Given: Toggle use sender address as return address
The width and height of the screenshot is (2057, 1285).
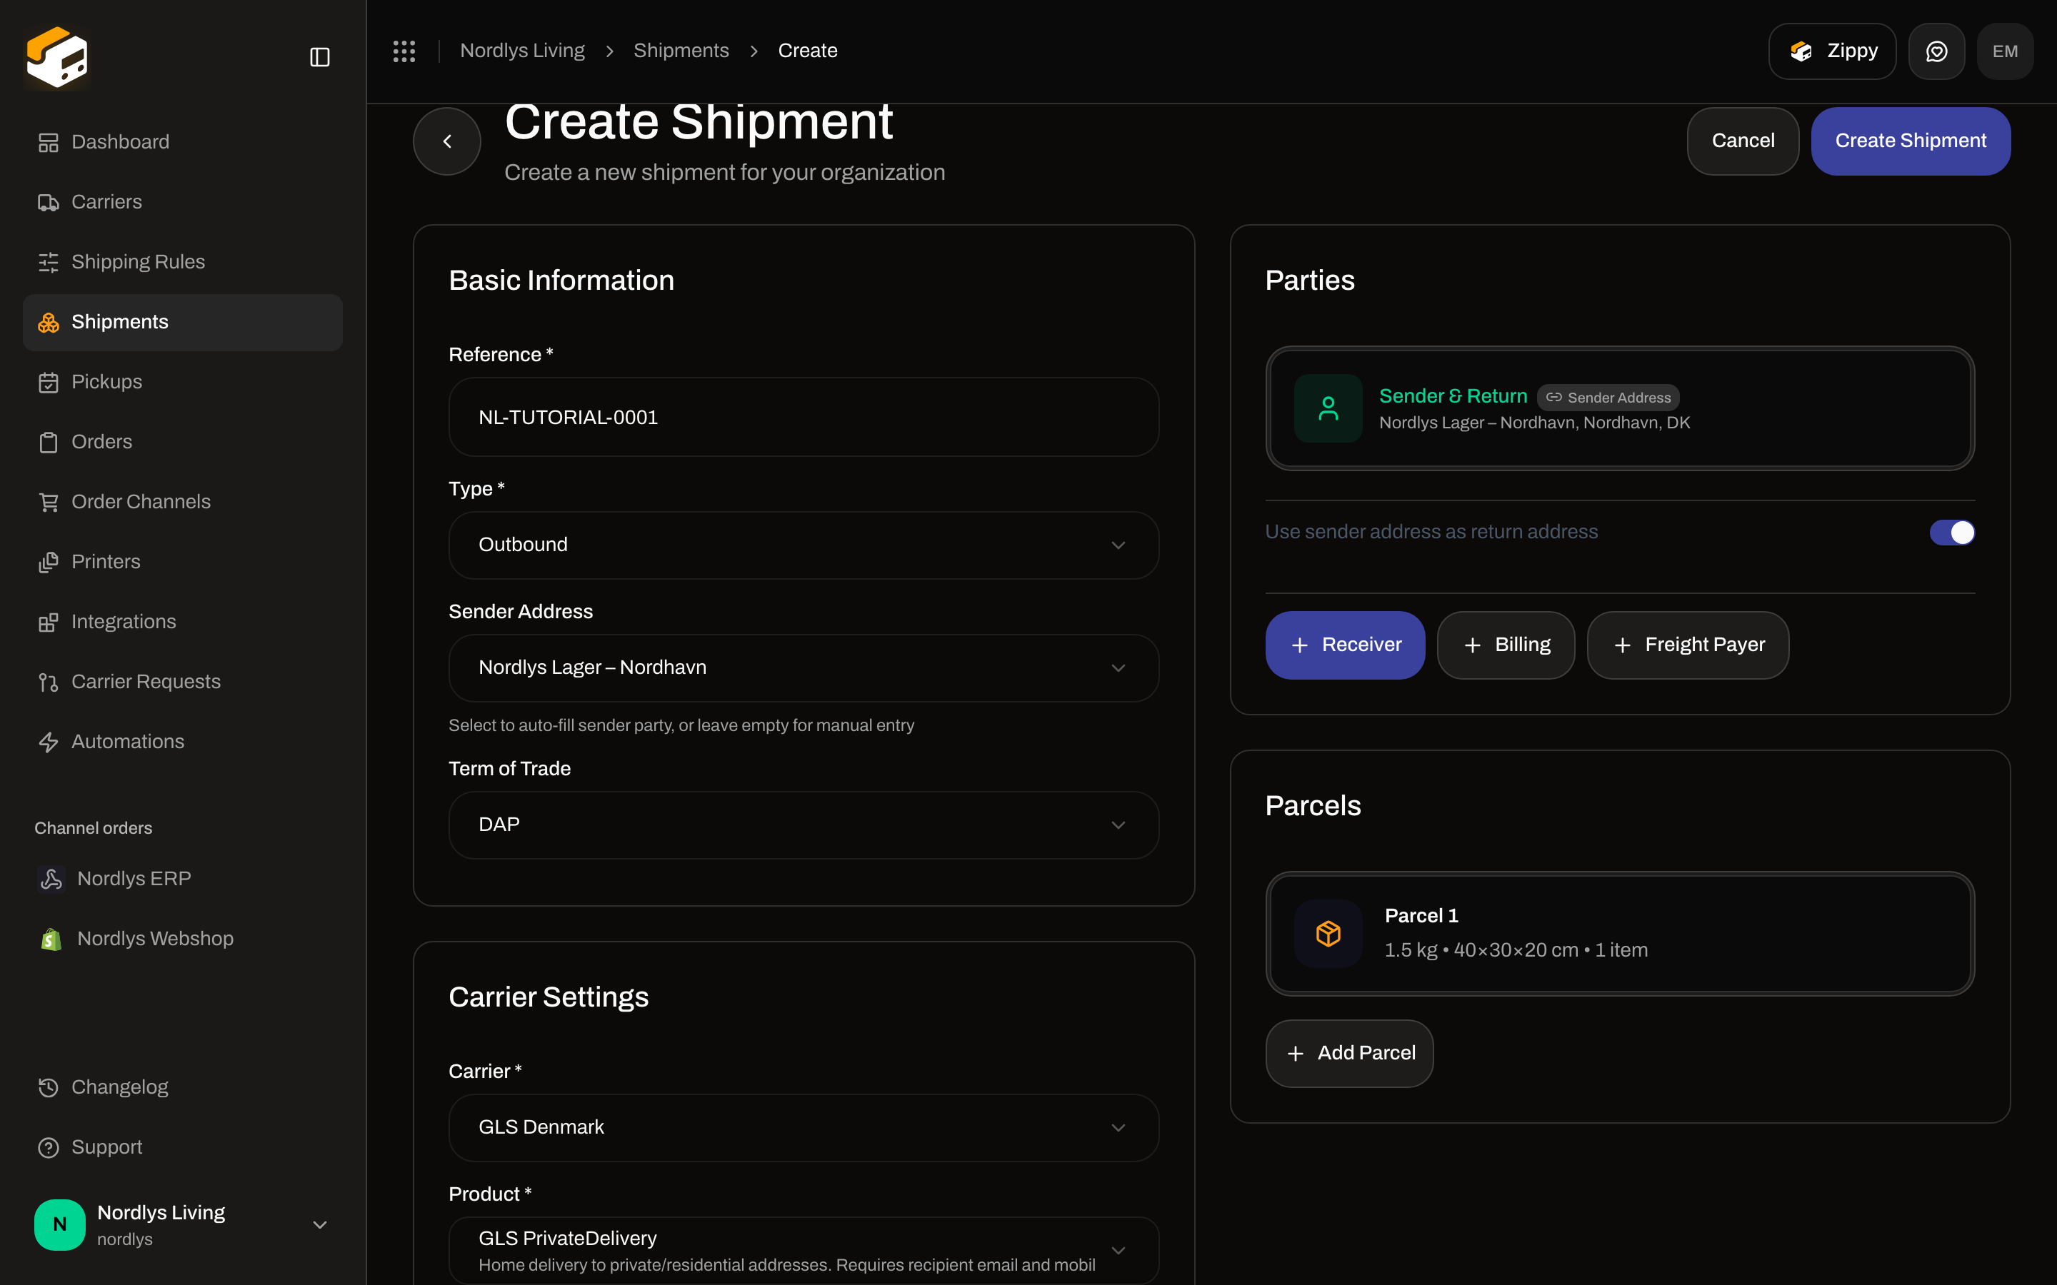Looking at the screenshot, I should 1953,532.
